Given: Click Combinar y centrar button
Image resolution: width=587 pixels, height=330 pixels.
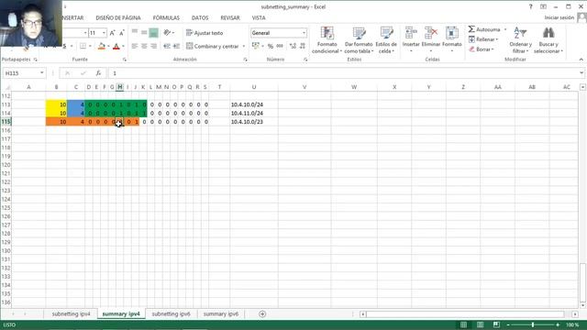Looking at the screenshot, I should pyautogui.click(x=213, y=46).
